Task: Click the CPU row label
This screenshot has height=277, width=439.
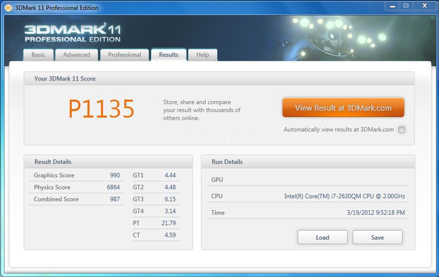Action: [217, 196]
